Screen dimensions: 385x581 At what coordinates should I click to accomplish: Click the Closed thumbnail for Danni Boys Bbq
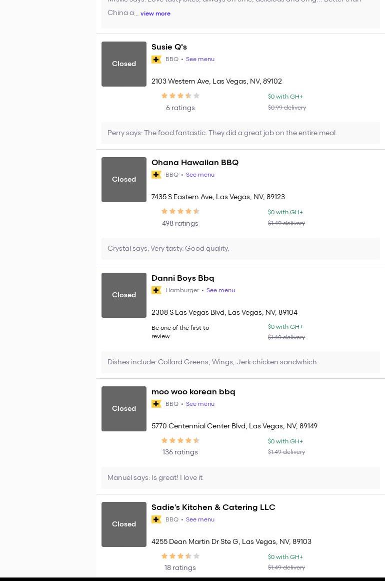tap(124, 295)
